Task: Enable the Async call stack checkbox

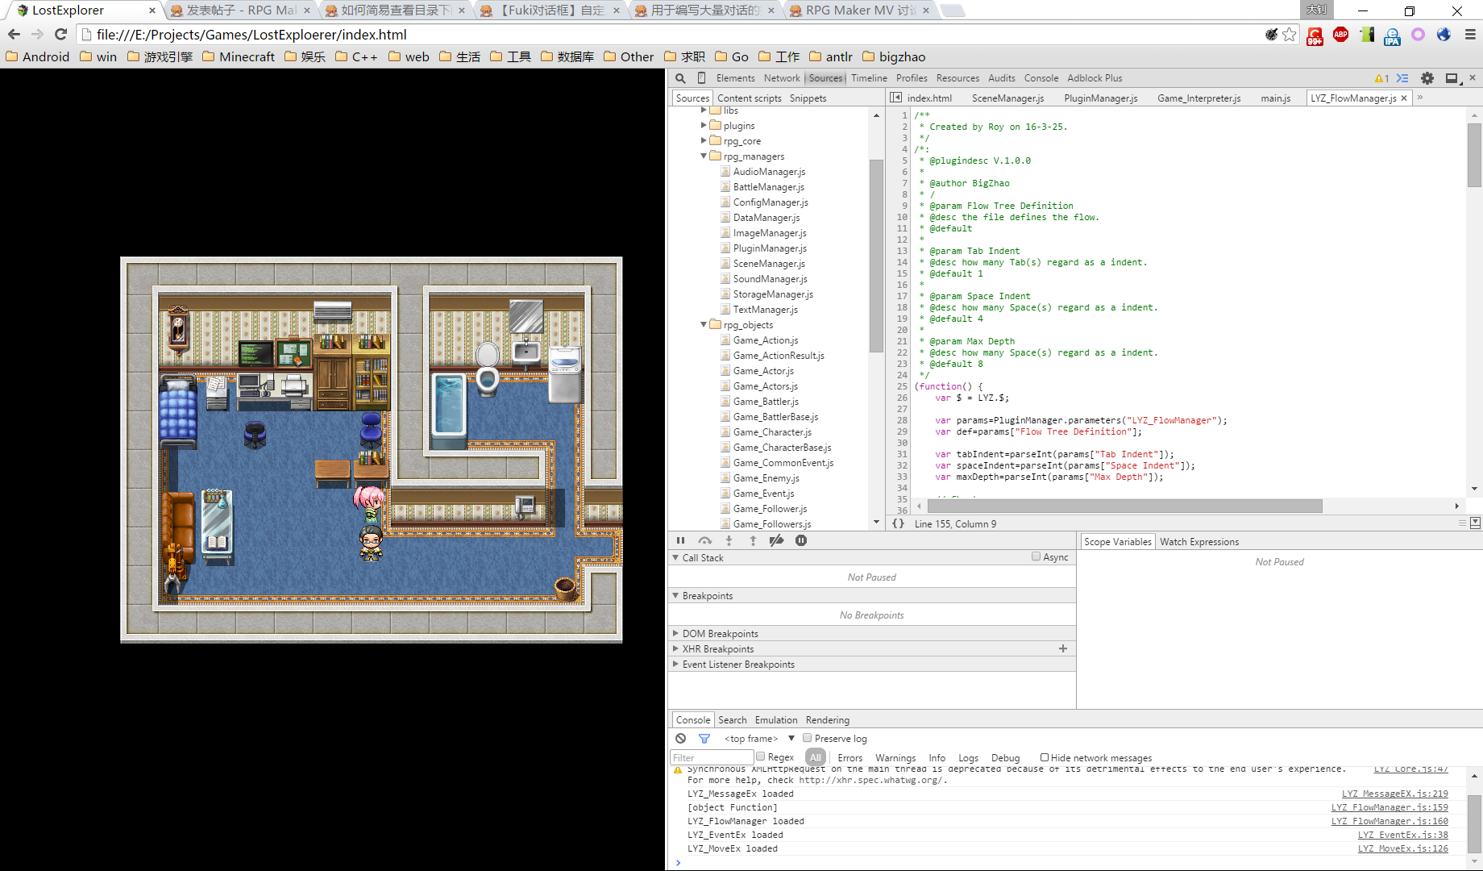Action: pyautogui.click(x=1036, y=556)
